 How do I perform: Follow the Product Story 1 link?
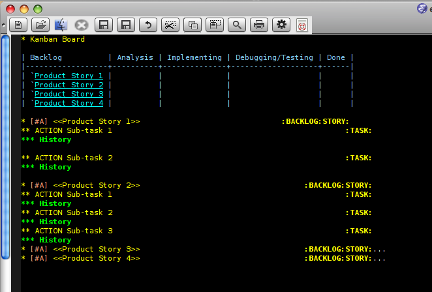[x=69, y=76]
